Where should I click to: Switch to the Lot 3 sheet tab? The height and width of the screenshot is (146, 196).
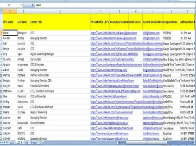[12, 142]
